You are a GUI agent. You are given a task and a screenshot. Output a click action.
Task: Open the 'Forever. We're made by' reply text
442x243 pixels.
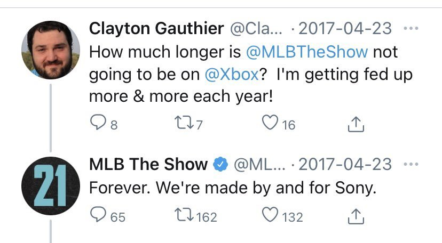coord(232,188)
